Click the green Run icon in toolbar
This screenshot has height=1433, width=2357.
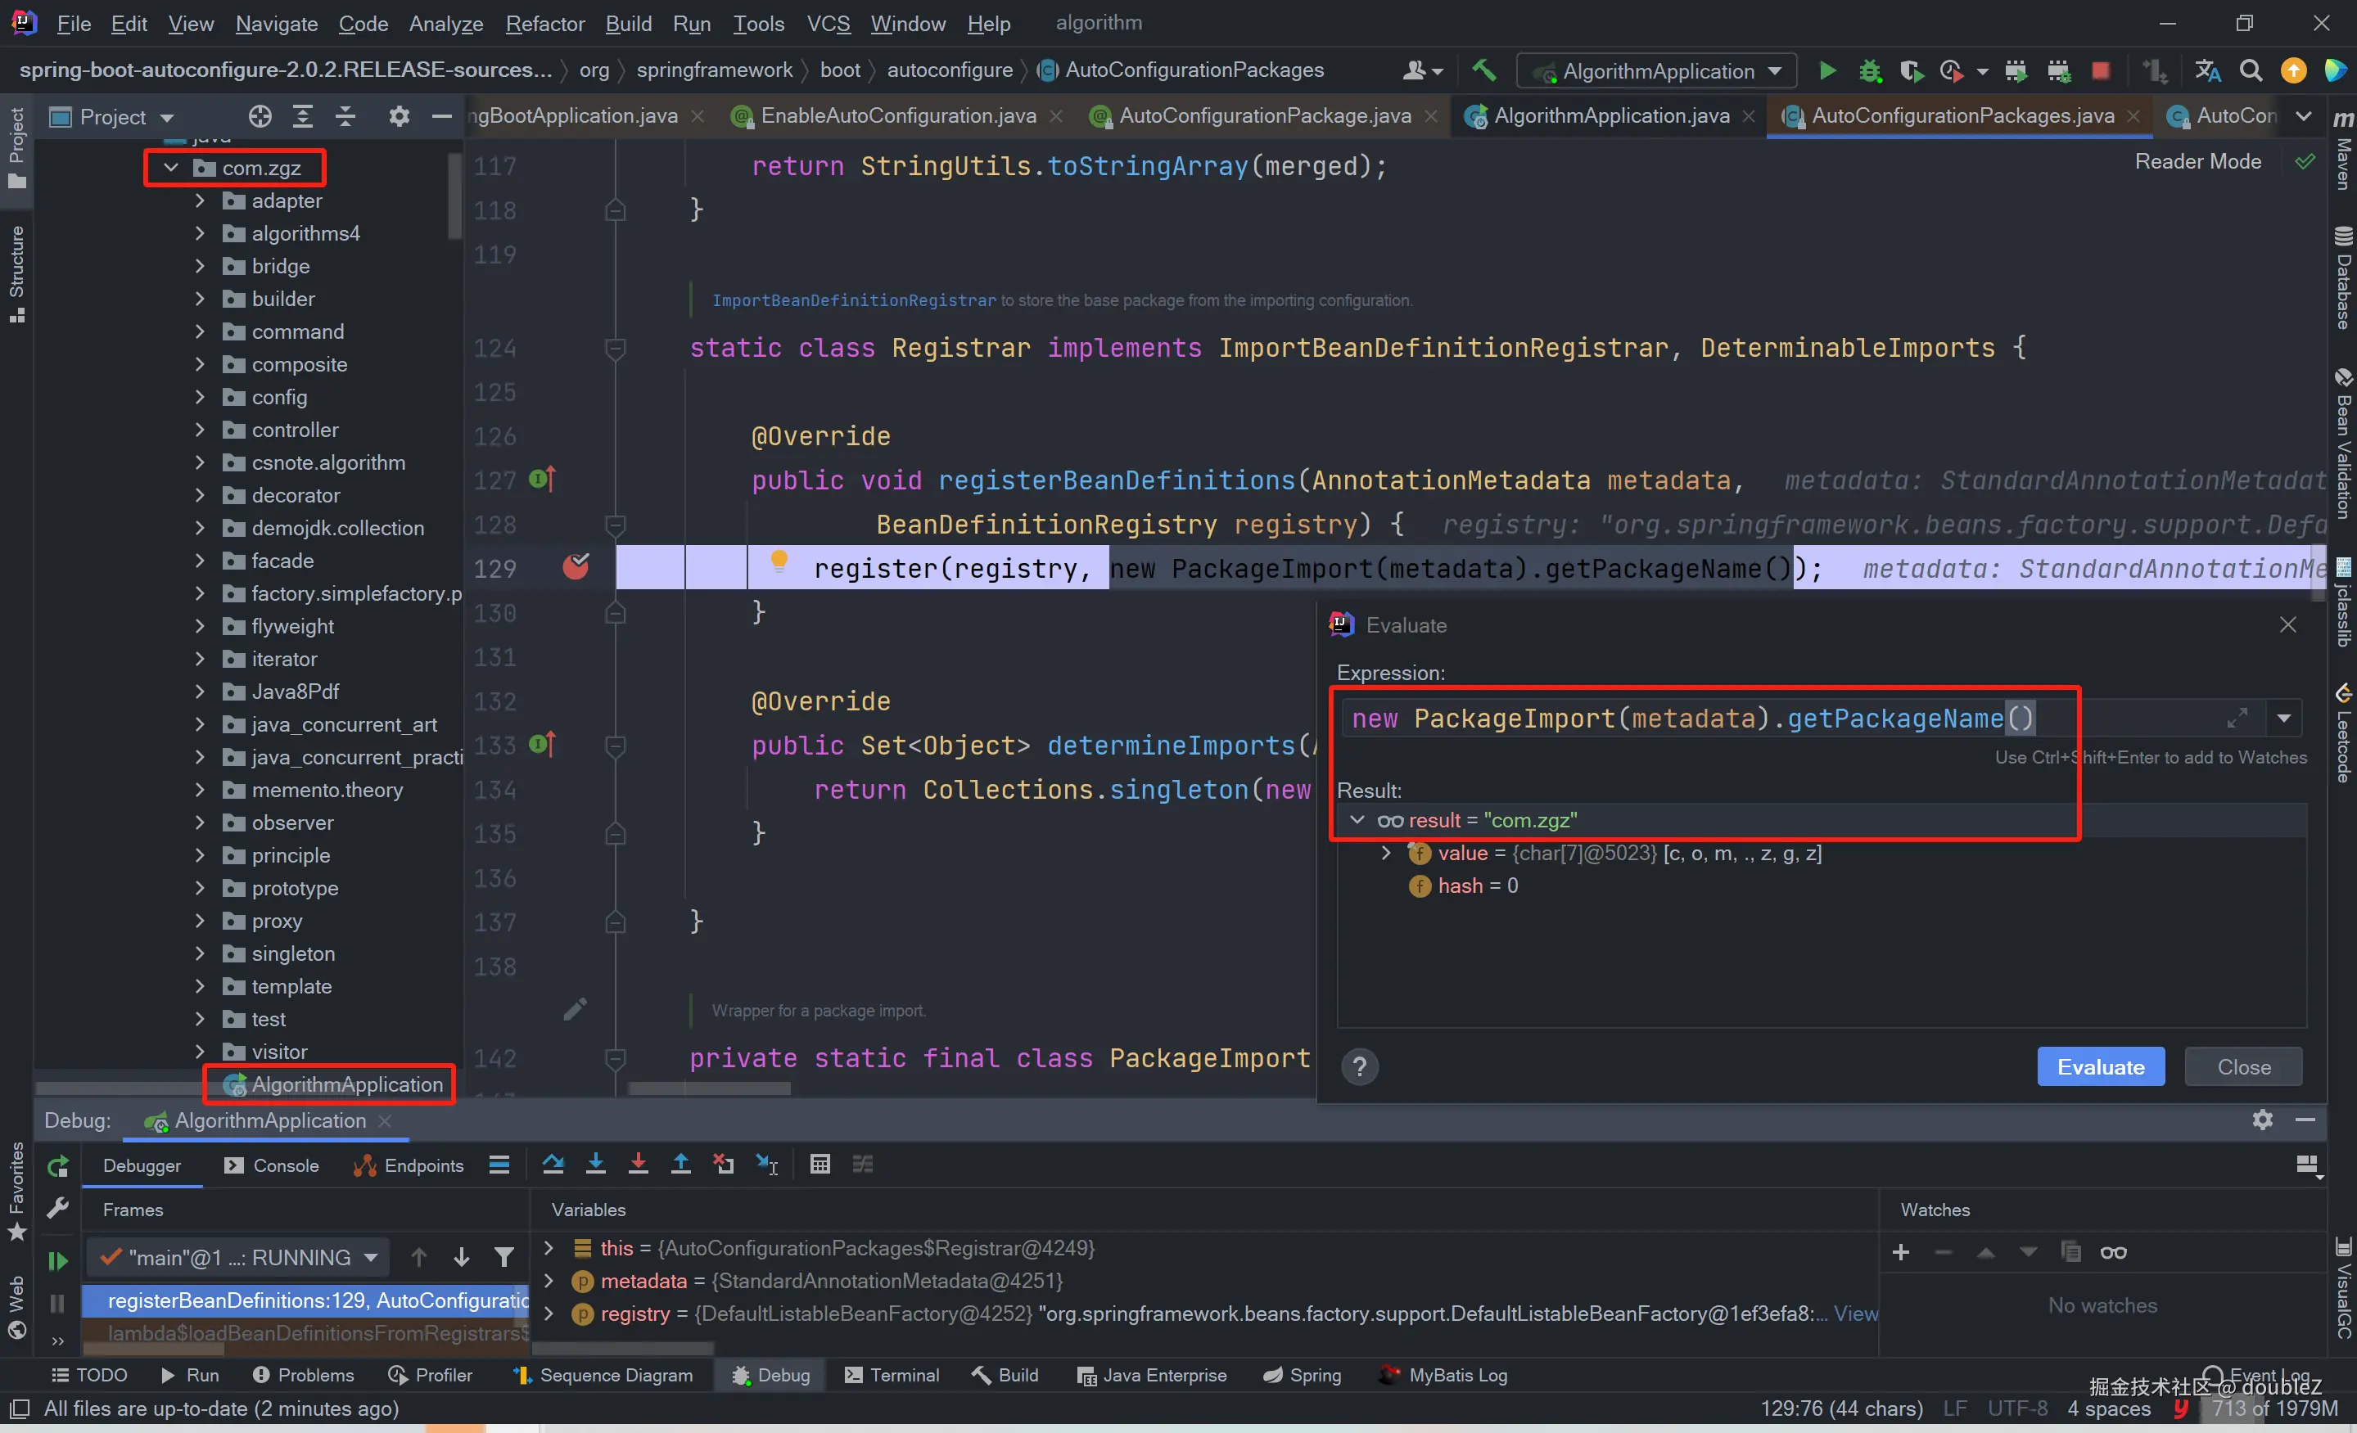1827,70
